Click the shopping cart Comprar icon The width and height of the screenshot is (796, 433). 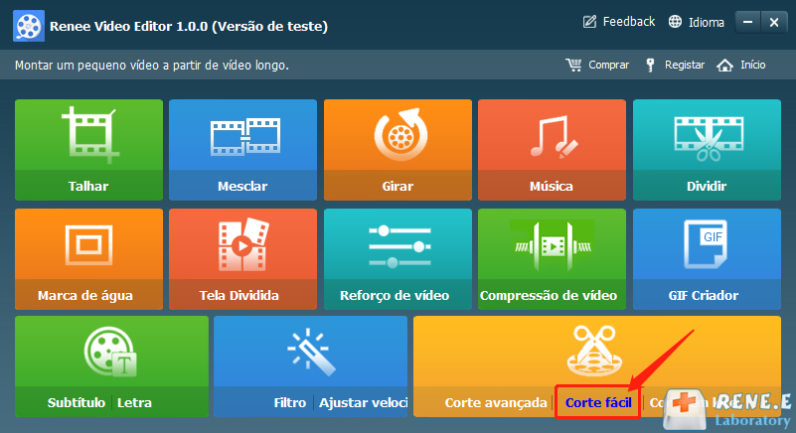573,65
